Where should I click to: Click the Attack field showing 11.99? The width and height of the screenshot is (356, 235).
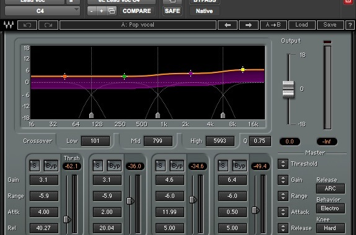(169, 212)
